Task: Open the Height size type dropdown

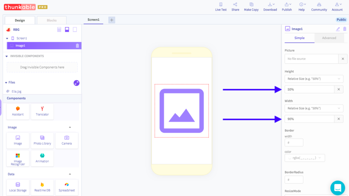Action: tap(314, 79)
